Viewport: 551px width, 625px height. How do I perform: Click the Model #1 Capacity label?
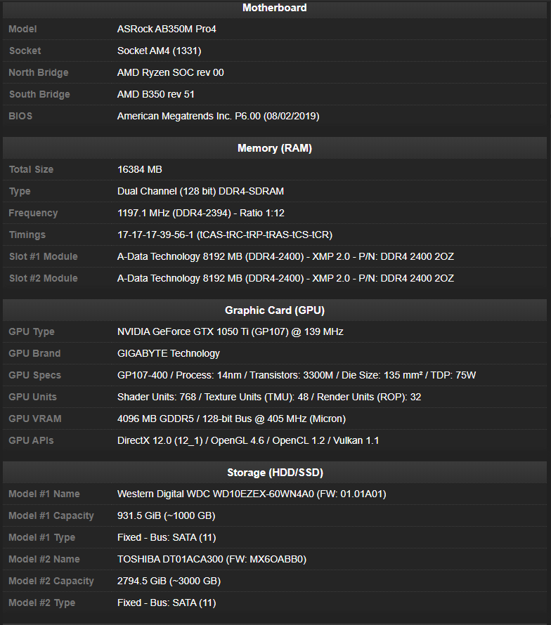(x=51, y=516)
